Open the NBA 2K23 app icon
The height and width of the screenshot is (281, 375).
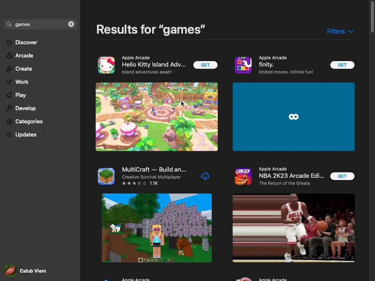point(243,176)
